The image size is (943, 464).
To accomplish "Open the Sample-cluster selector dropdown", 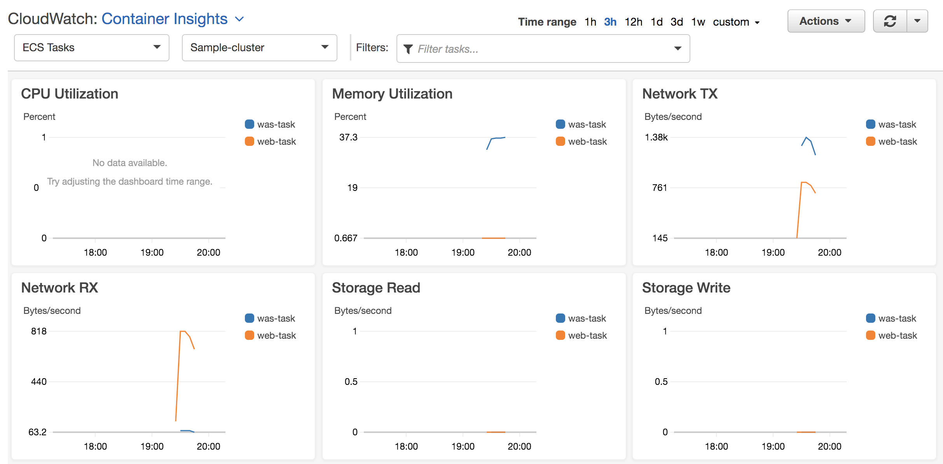I will coord(259,47).
